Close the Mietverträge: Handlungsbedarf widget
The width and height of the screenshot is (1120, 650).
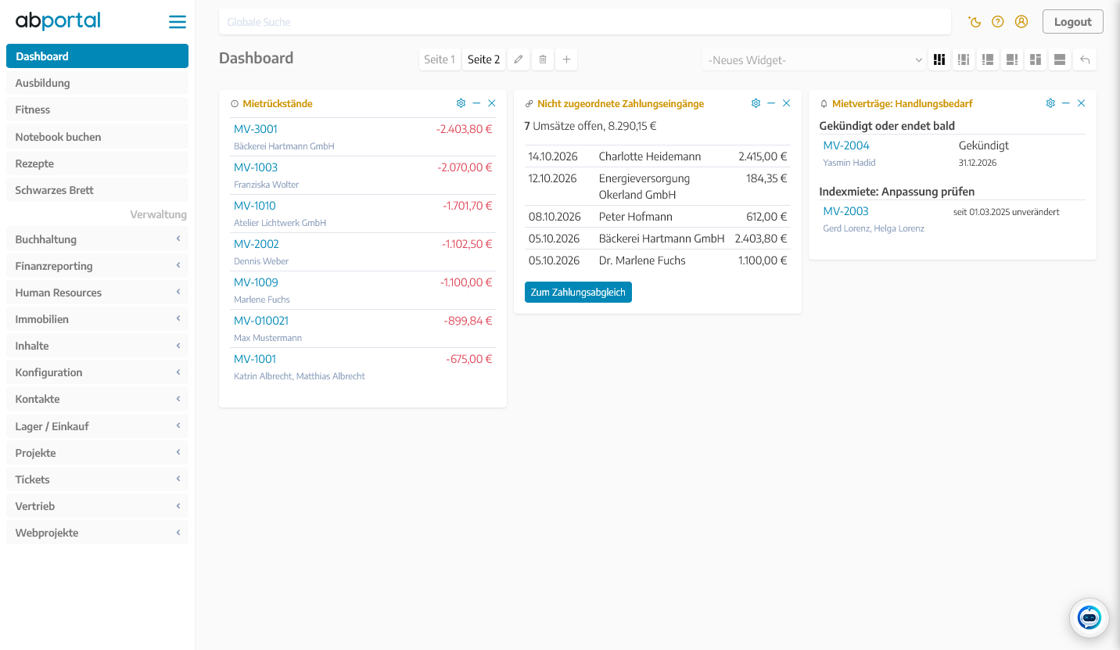point(1081,103)
